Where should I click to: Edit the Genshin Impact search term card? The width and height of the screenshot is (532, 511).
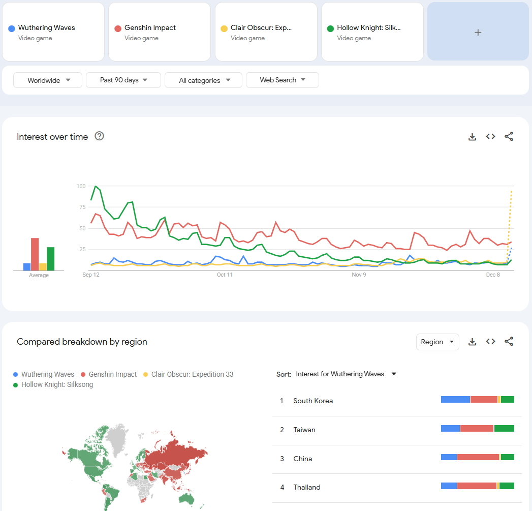[x=160, y=32]
